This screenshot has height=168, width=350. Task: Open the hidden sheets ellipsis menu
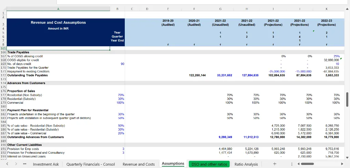[x=25, y=164]
